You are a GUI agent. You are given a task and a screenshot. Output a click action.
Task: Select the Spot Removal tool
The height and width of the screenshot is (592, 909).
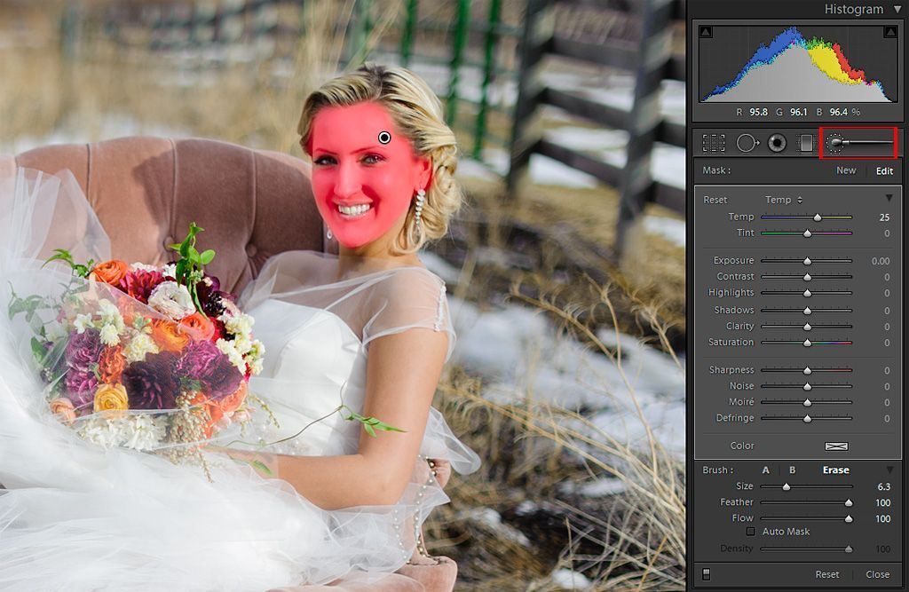pyautogui.click(x=747, y=143)
